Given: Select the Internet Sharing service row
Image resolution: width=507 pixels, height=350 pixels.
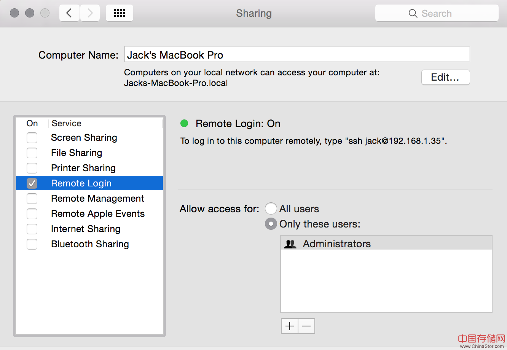Looking at the screenshot, I should [89, 229].
